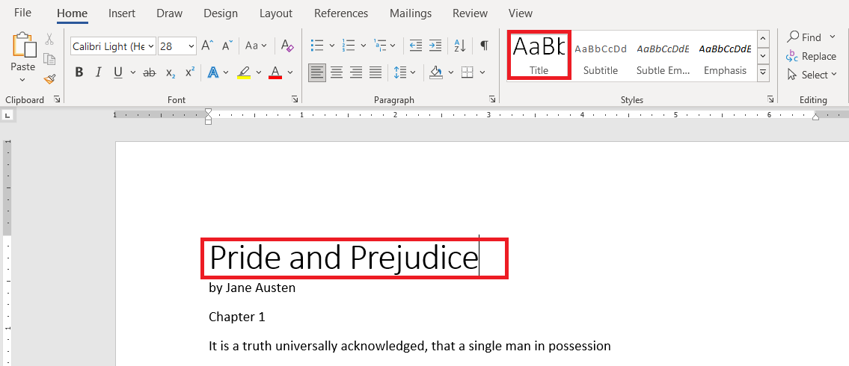Toggle Center alignment

click(x=337, y=72)
